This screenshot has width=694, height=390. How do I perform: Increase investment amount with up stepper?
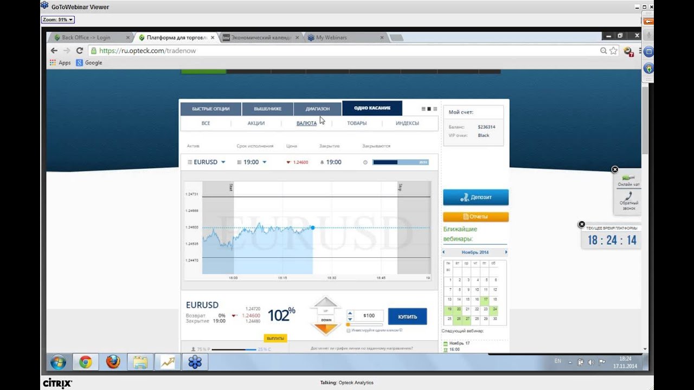point(350,313)
